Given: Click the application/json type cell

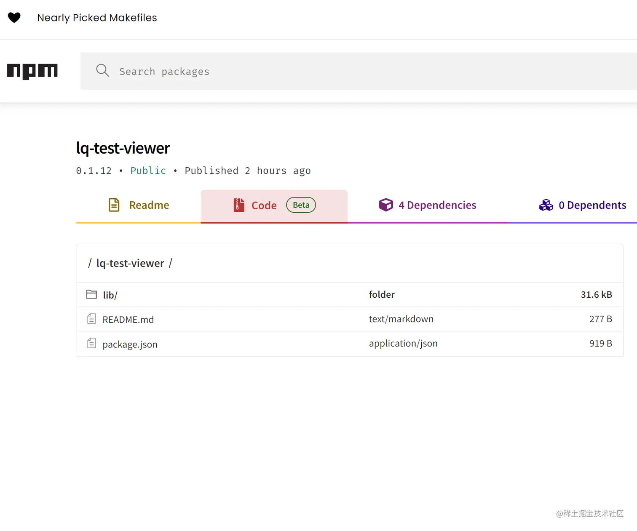Looking at the screenshot, I should click(x=403, y=344).
